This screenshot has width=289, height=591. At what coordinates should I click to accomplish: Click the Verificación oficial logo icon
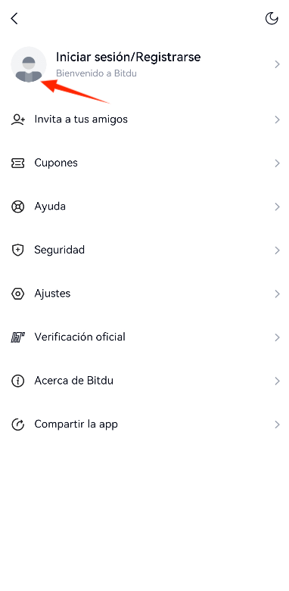tap(17, 337)
